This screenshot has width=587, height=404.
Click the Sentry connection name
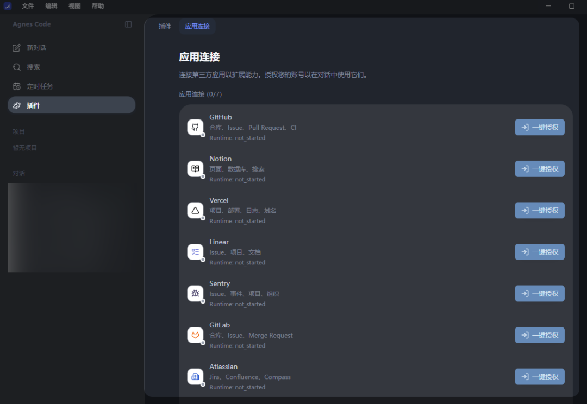220,283
